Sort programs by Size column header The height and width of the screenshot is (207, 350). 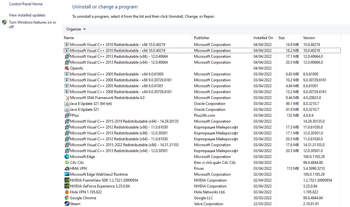pyautogui.click(x=281, y=38)
